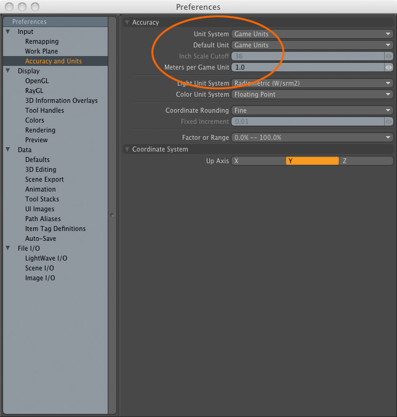
Task: Open Scene Export preferences
Action: pos(44,179)
